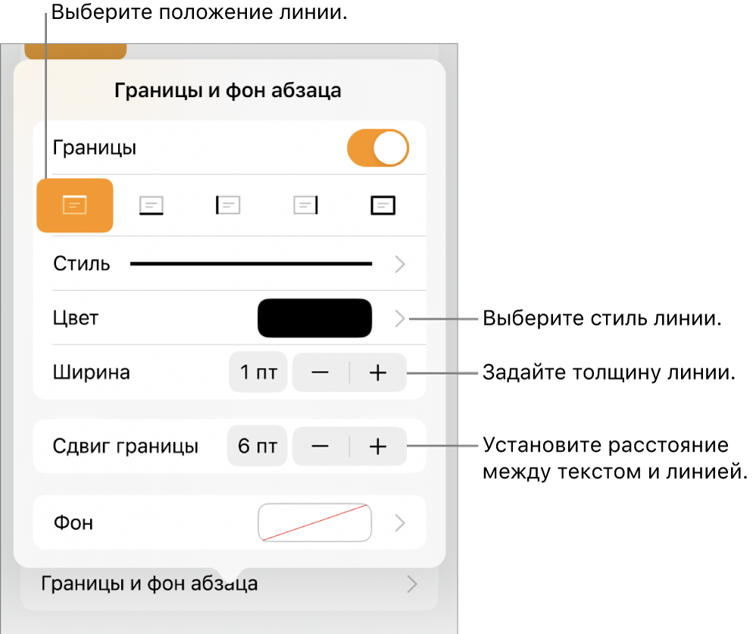This screenshot has width=753, height=634.
Task: Choose the right border position icon
Action: coord(305,206)
